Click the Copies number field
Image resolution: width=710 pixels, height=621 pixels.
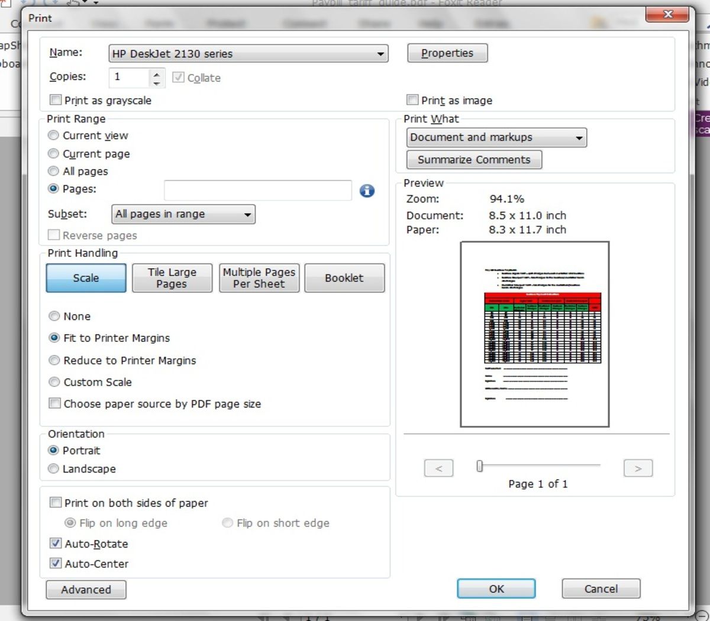tap(130, 77)
